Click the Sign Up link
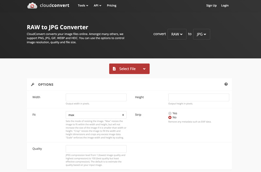The image size is (261, 172). point(211,6)
